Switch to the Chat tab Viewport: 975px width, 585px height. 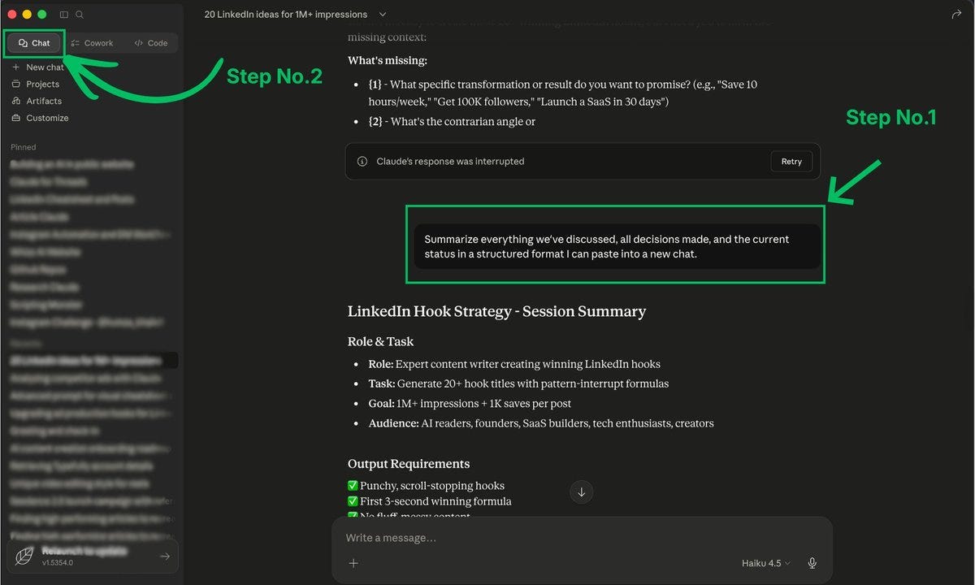34,43
